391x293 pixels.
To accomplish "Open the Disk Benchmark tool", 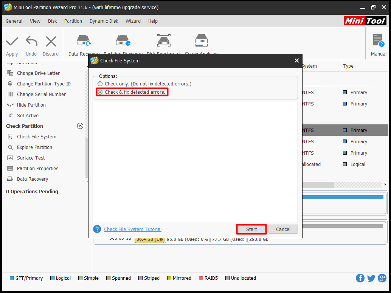I will point(164,40).
